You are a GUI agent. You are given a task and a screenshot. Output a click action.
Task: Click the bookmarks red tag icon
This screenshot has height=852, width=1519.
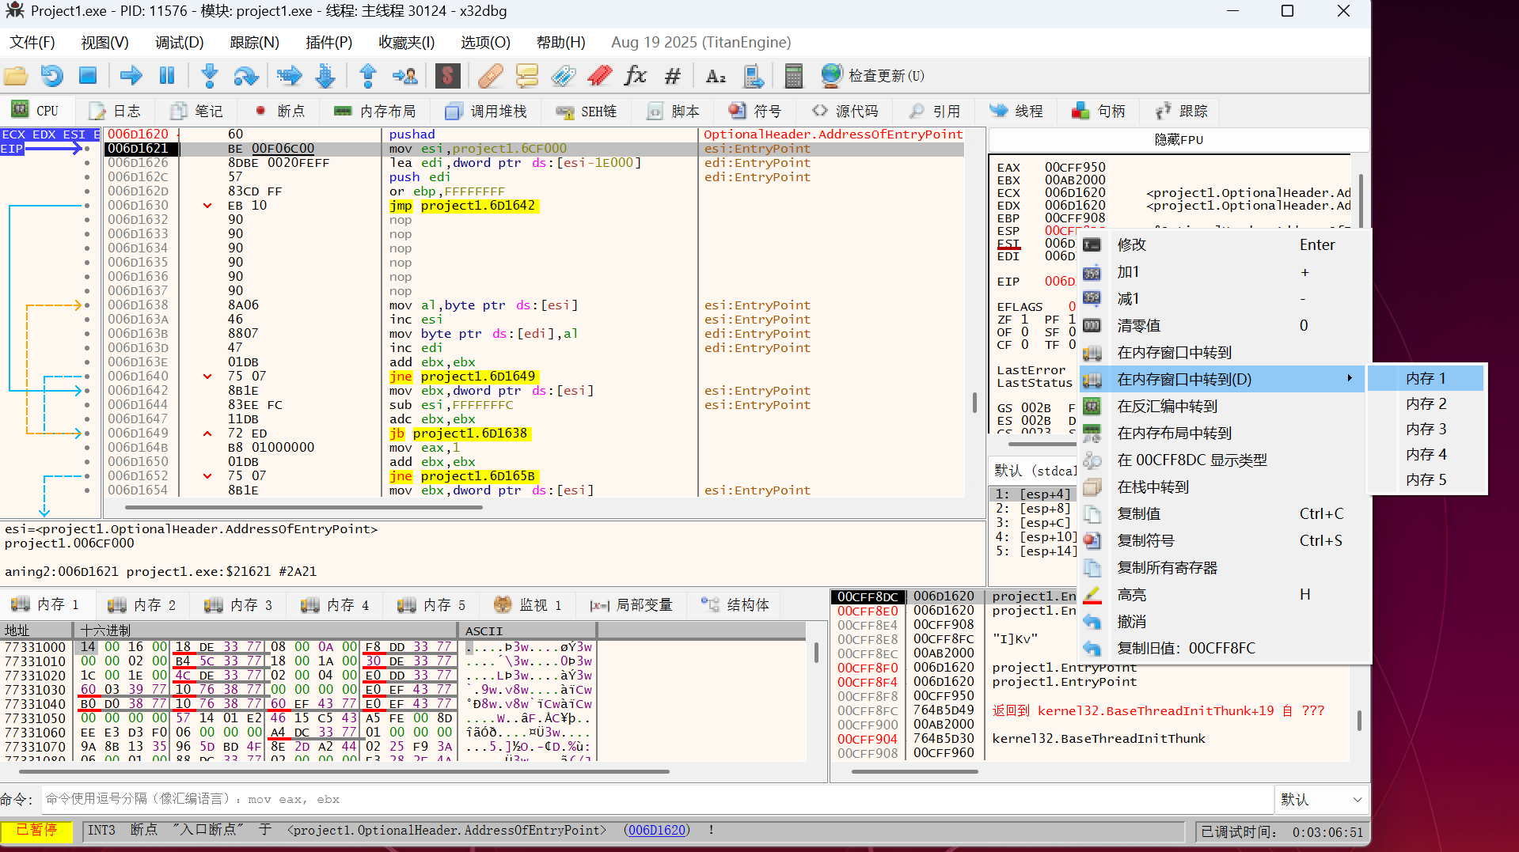tap(599, 76)
